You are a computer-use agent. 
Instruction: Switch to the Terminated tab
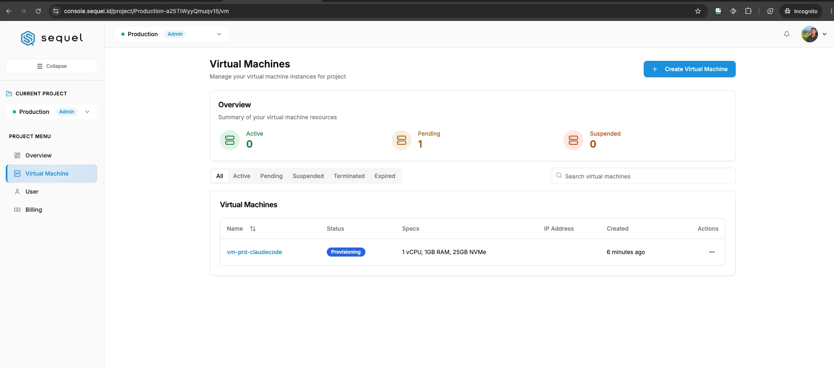tap(349, 176)
